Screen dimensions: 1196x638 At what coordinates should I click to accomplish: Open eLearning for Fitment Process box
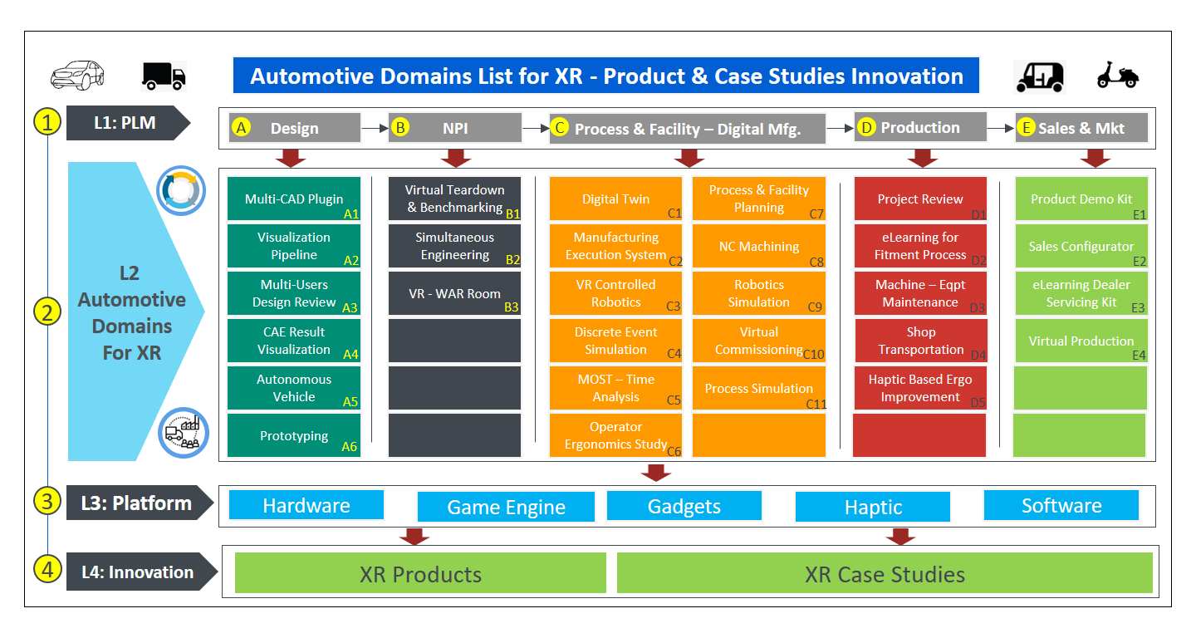pyautogui.click(x=920, y=246)
